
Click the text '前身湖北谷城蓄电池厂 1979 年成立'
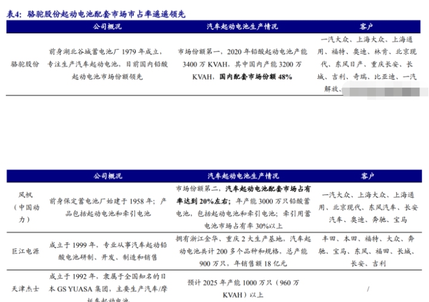pyautogui.click(x=104, y=51)
